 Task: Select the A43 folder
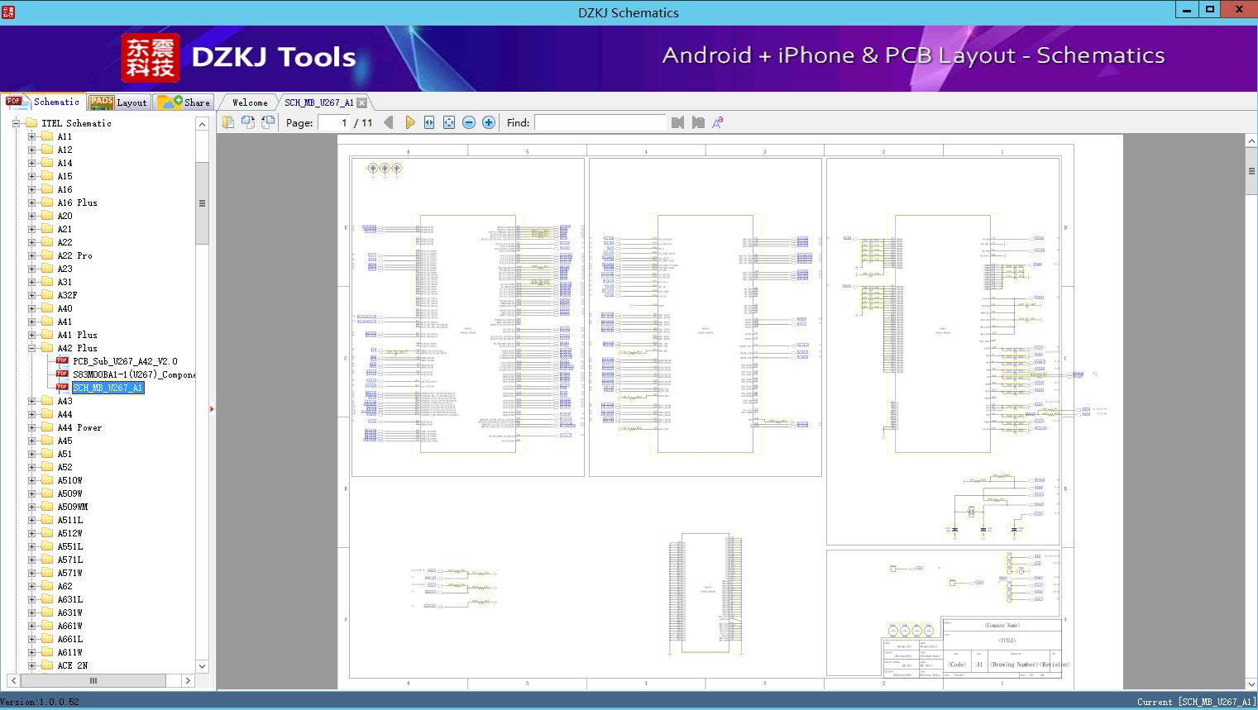65,401
